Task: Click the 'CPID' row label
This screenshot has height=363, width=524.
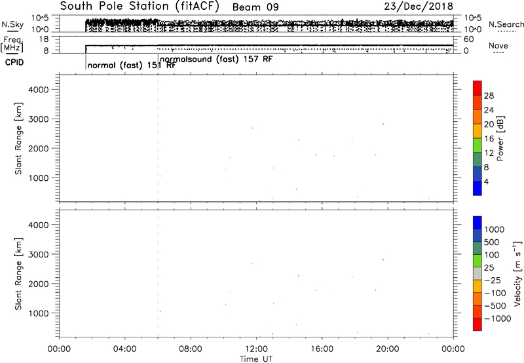Action: tap(14, 62)
